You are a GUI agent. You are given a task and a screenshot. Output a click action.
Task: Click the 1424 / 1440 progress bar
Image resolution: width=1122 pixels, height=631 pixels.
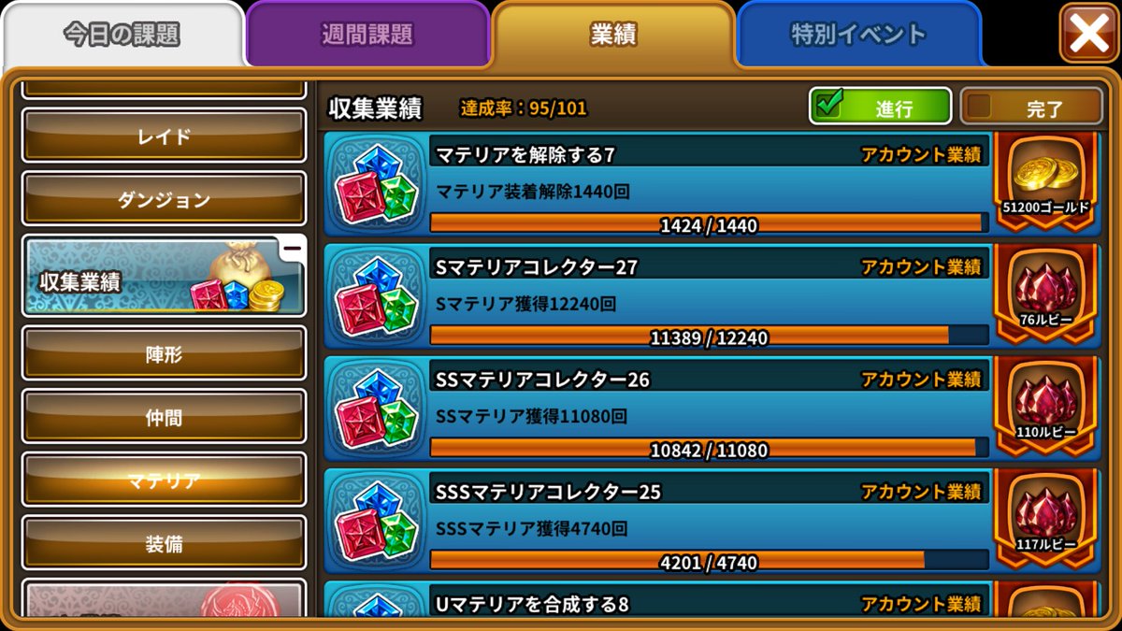coord(709,224)
